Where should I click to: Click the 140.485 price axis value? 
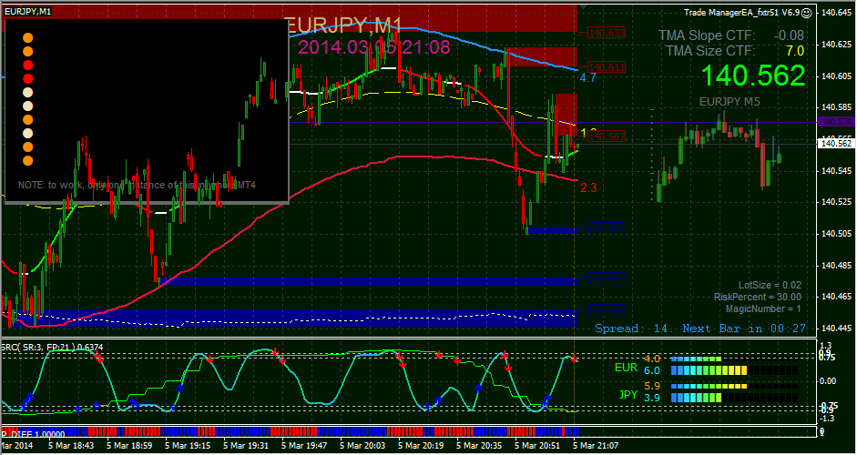837,266
